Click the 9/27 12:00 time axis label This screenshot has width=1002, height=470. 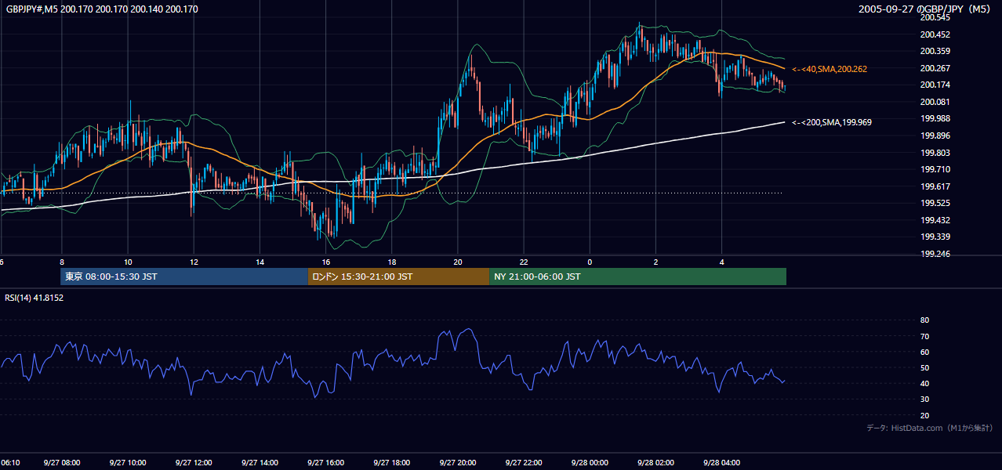[194, 463]
